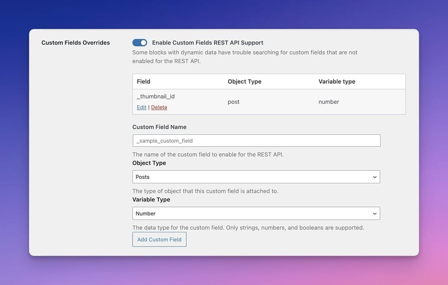Select the _sample_custom_field placeholder field

256,140
